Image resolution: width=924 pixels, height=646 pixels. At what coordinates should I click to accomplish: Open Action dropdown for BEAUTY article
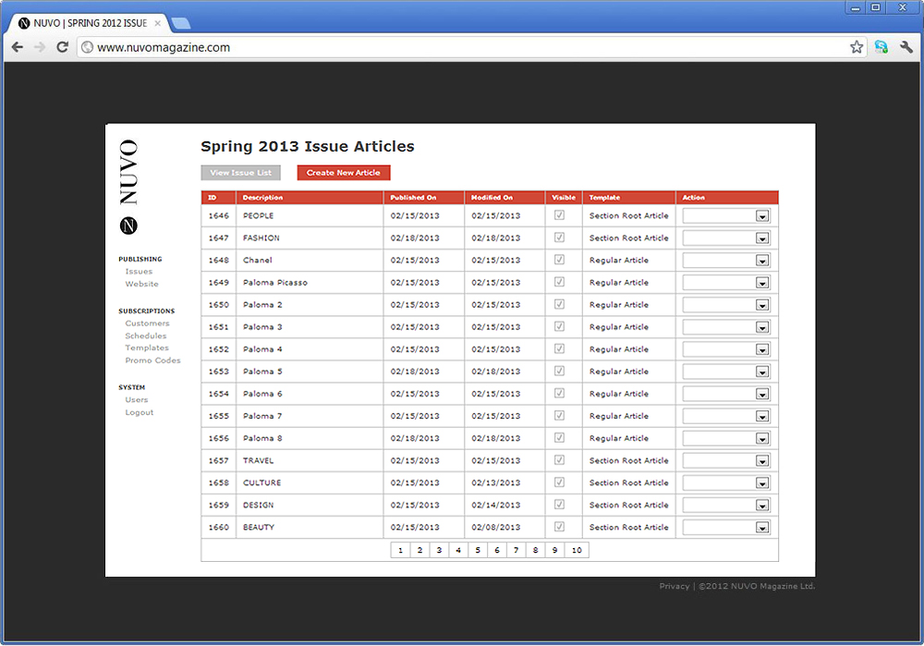pyautogui.click(x=726, y=528)
